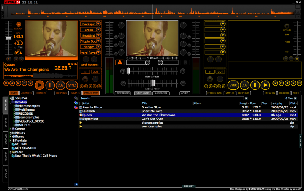
Task: Set loop OUT point on left deck
Action: click(x=95, y=72)
